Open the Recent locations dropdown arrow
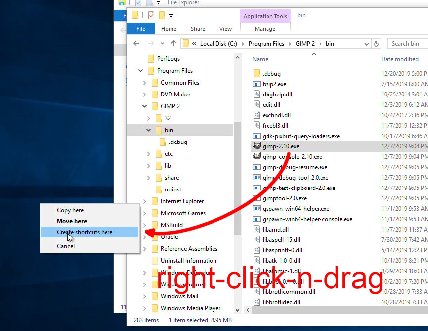 point(163,44)
